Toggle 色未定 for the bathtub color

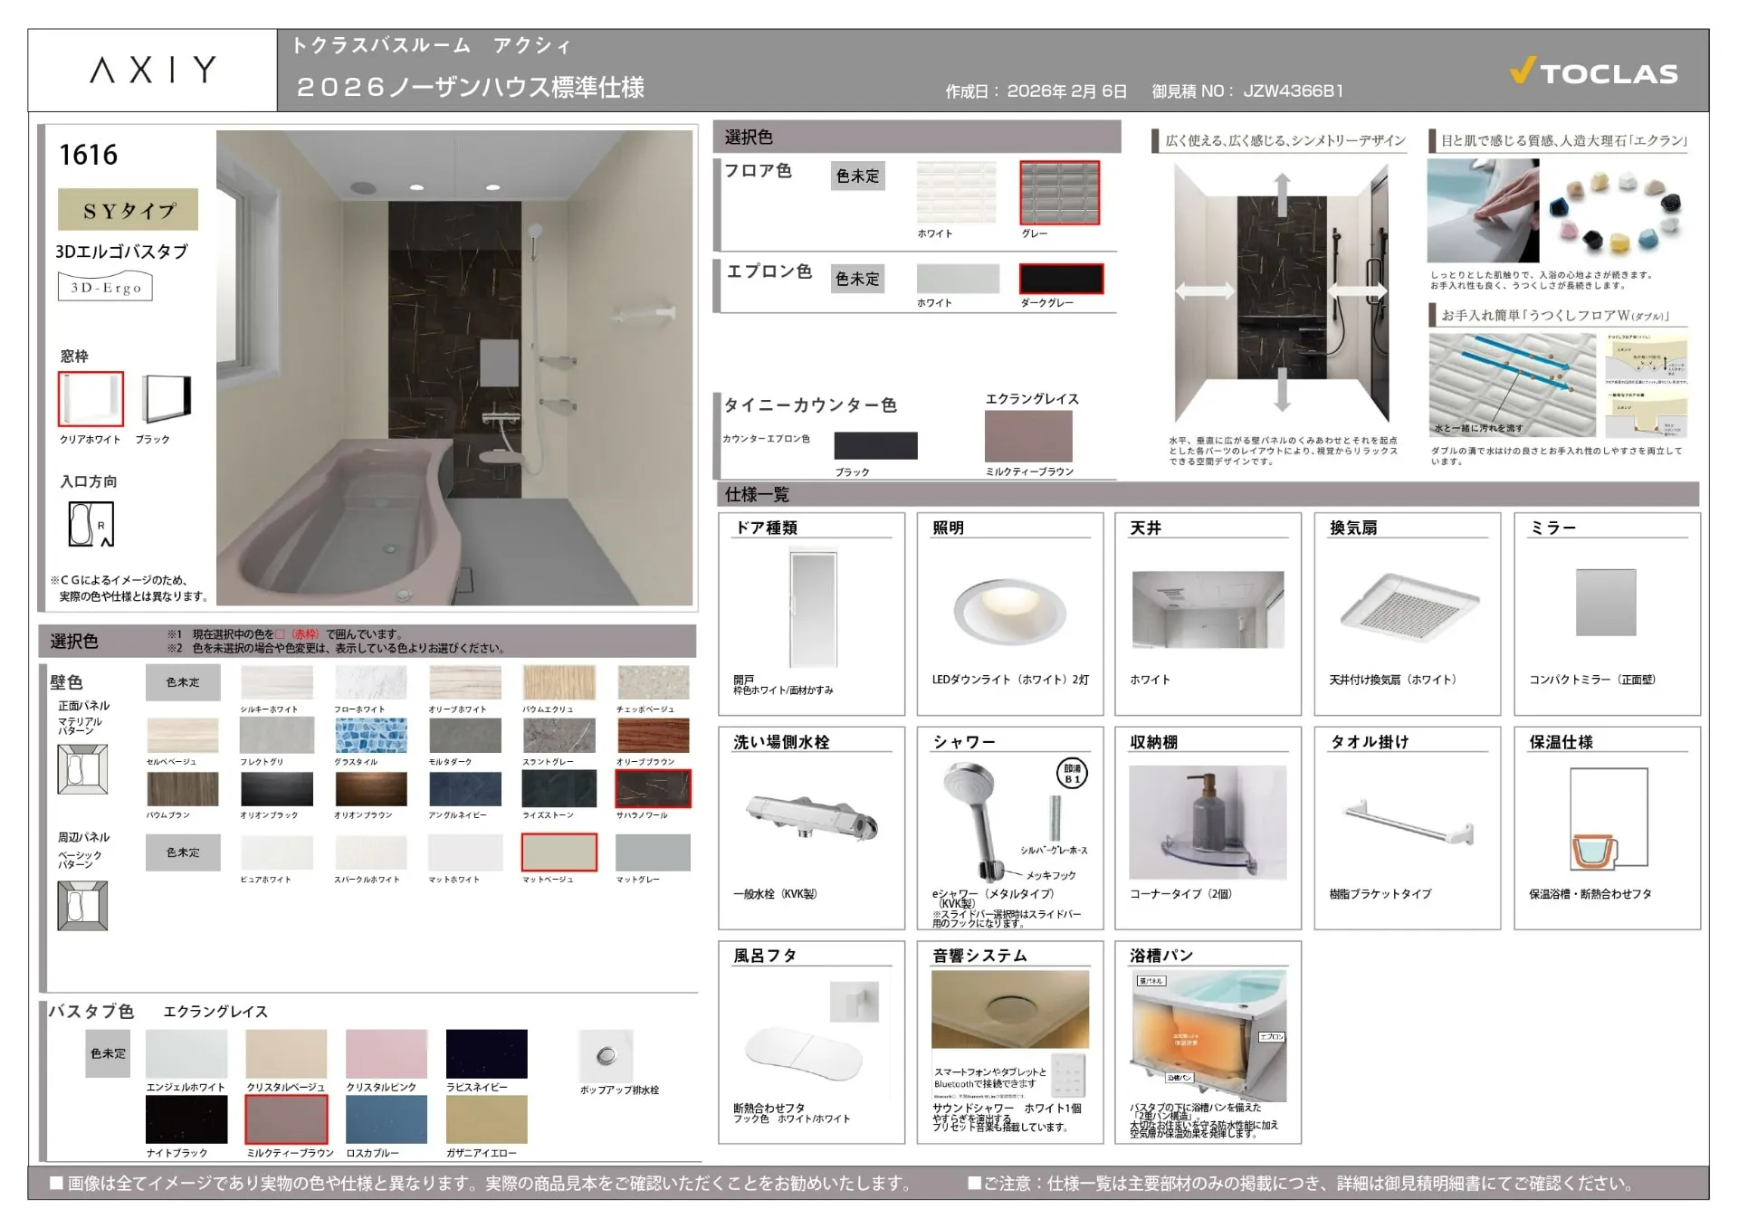coord(107,1053)
